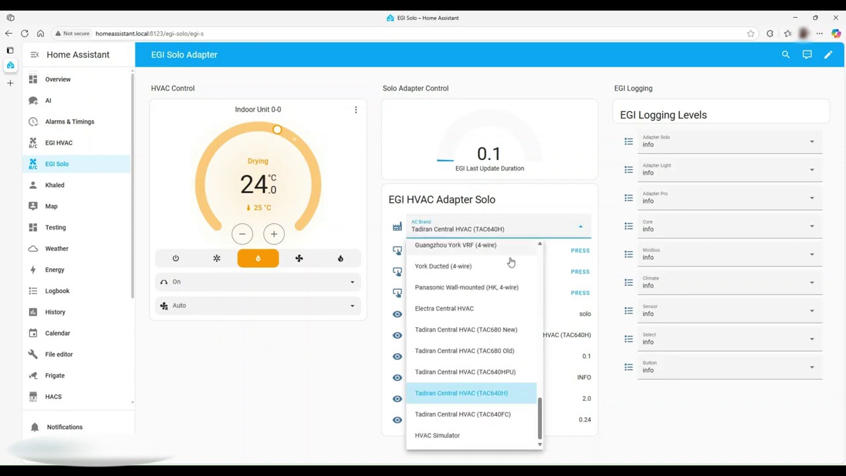Click the History chart icon
Image resolution: width=846 pixels, height=476 pixels.
pos(33,312)
